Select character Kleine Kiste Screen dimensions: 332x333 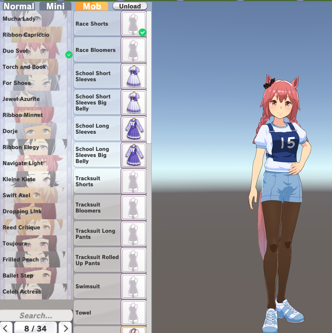pos(36,179)
